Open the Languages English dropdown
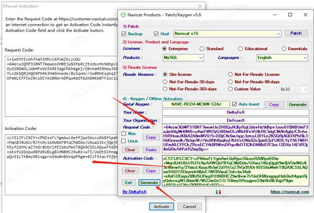The image size is (314, 213). click(x=282, y=58)
